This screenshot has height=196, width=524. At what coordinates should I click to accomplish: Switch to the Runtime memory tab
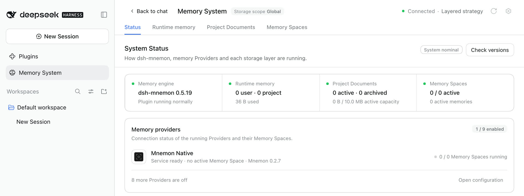[174, 27]
